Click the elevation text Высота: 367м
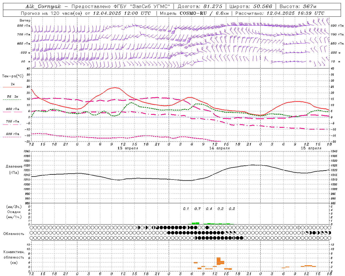Screen dimensions: 345x276 point(298,6)
